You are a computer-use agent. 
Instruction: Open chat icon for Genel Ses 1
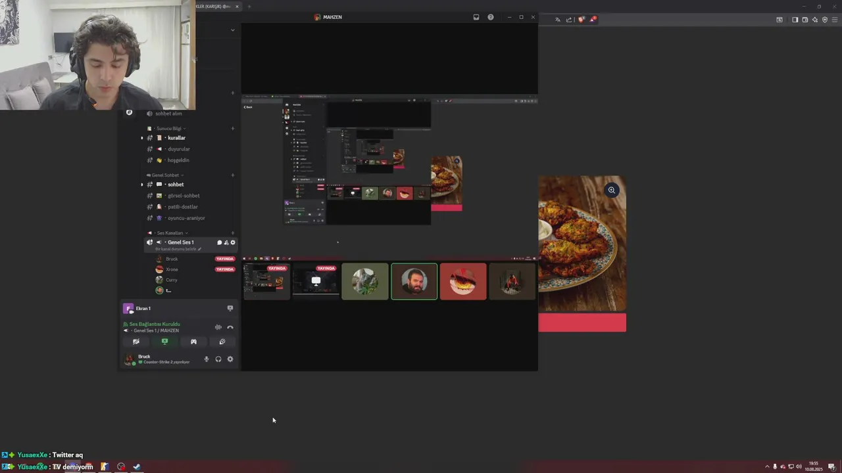click(220, 242)
